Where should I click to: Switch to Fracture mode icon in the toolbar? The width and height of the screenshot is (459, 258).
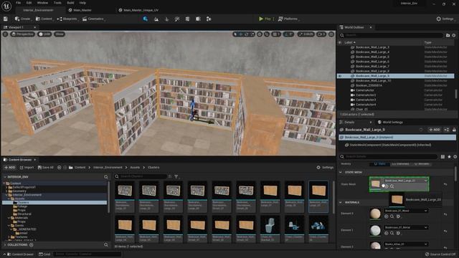click(198, 19)
